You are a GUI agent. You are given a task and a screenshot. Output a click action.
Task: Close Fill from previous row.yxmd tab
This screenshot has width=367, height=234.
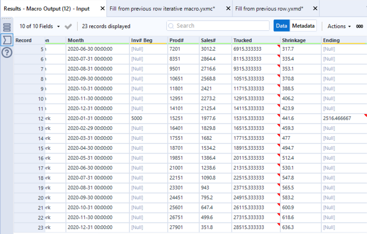pos(315,8)
